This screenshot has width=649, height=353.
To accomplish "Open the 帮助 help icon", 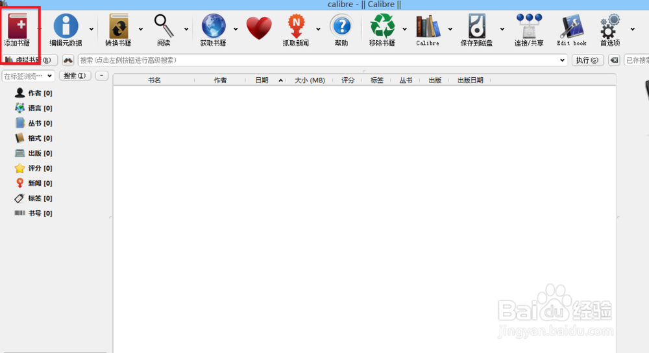I will click(341, 26).
